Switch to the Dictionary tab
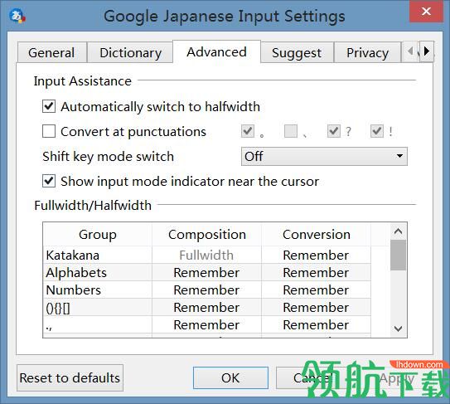Screen dimensions: 450x404 [131, 53]
